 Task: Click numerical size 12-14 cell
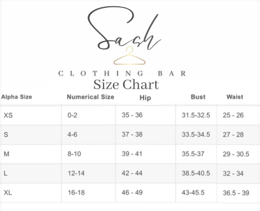click(x=76, y=173)
